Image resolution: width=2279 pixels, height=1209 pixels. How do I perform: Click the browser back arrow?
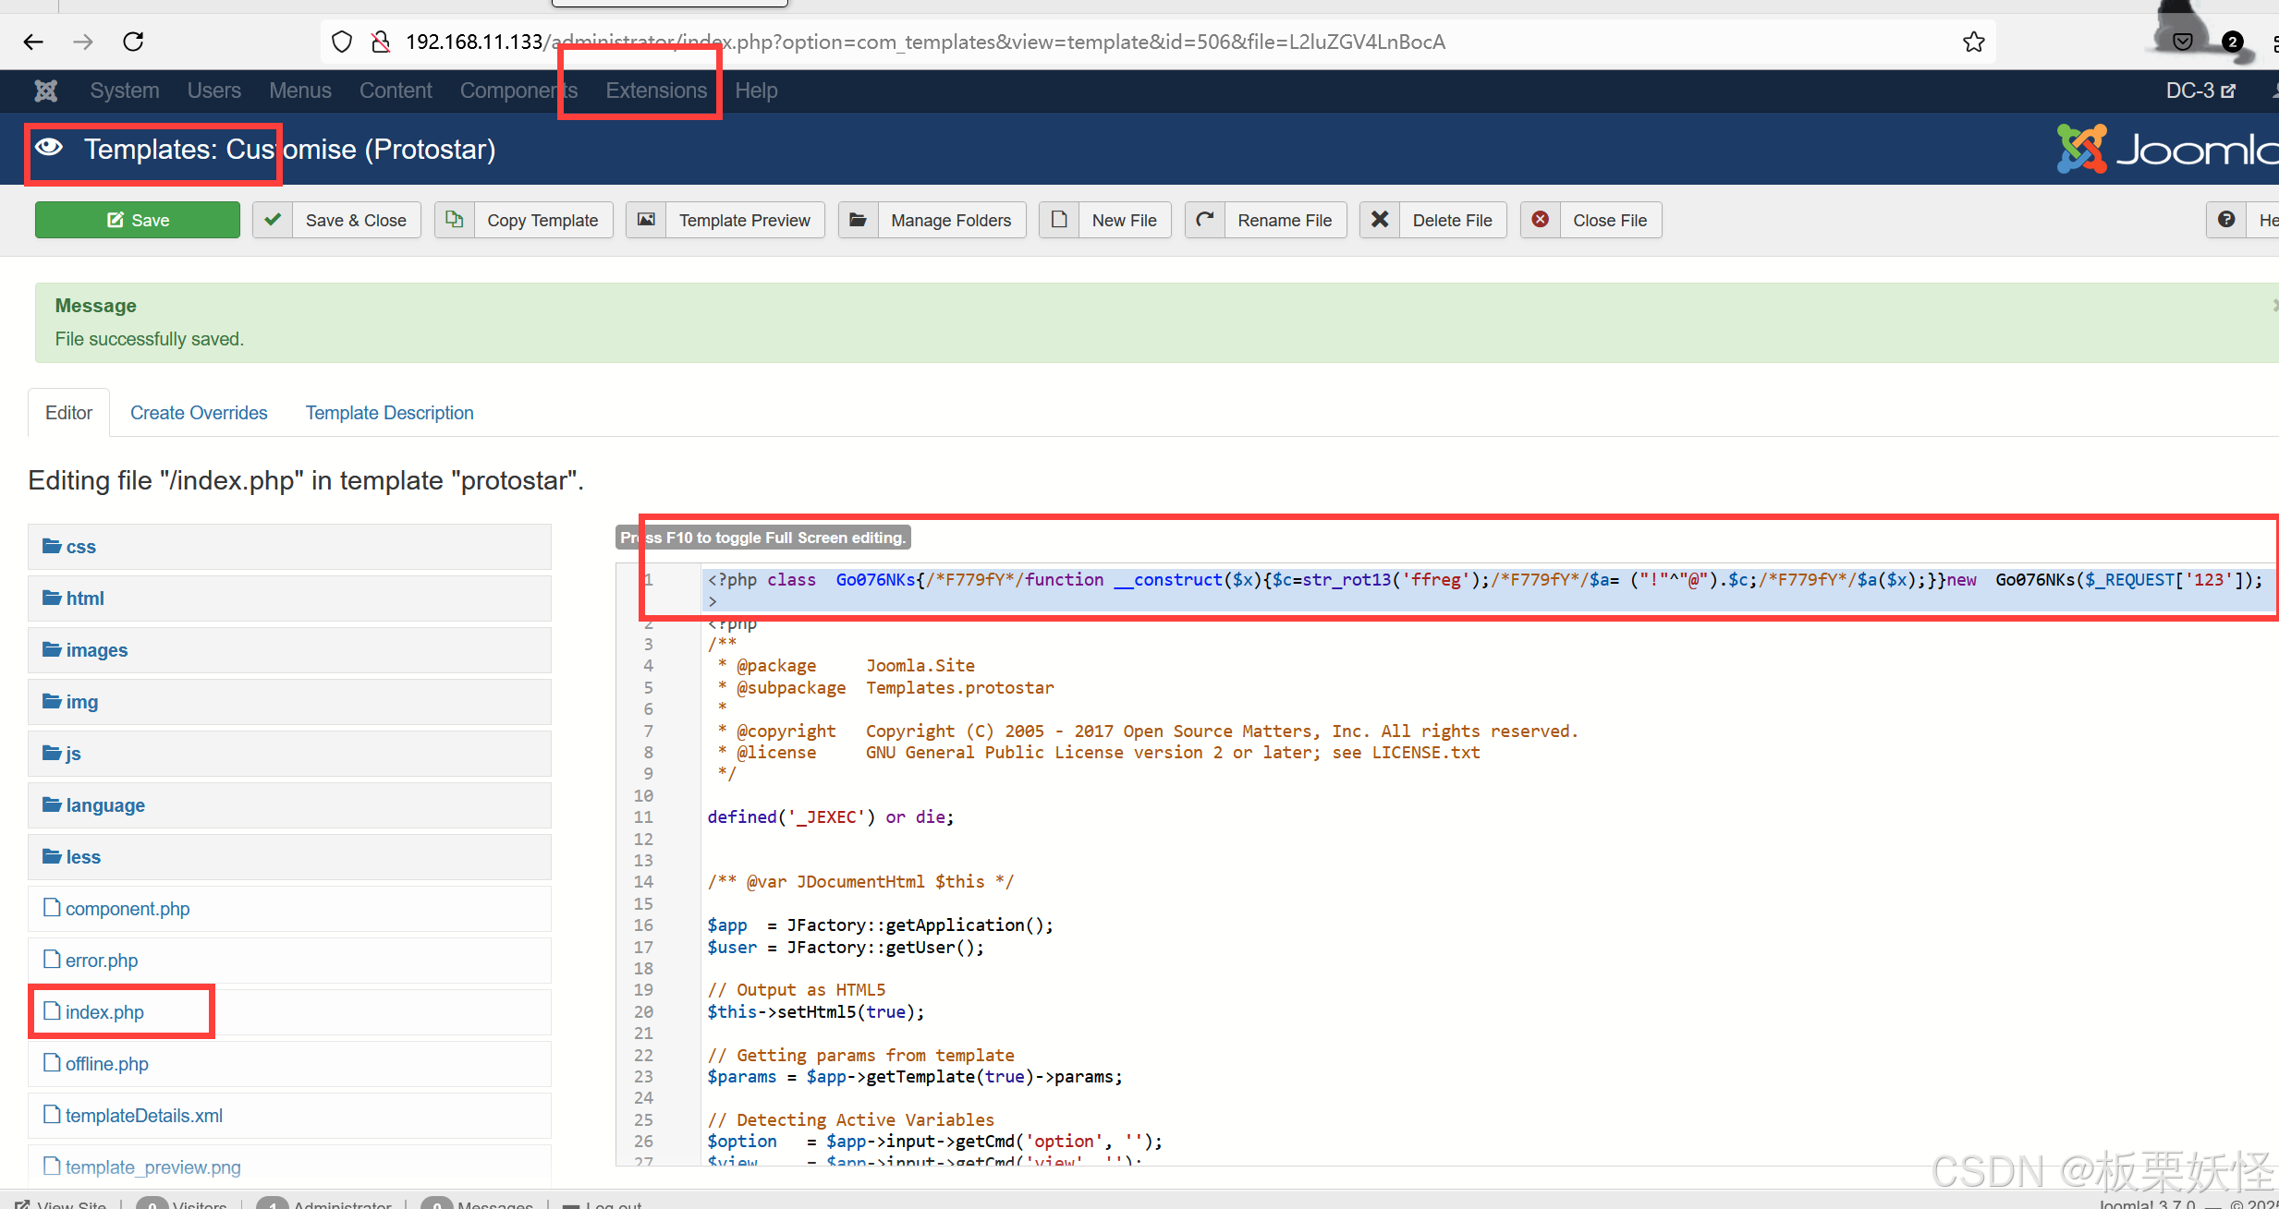coord(33,42)
